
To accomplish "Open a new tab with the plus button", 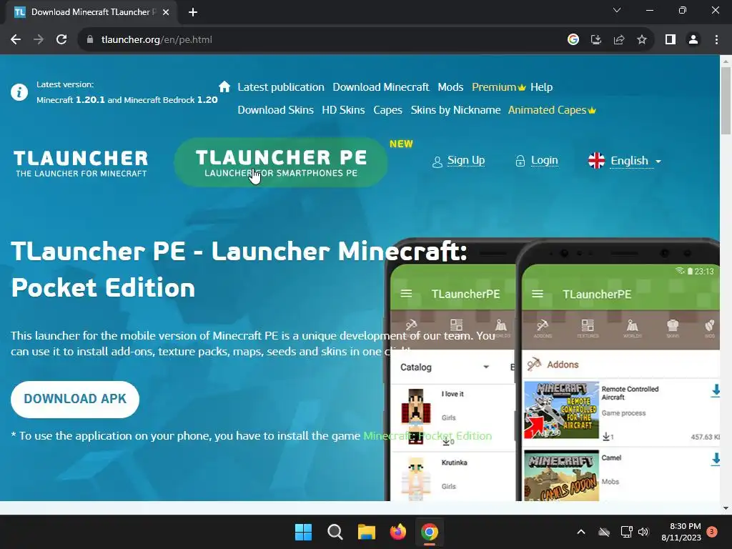I will (x=193, y=12).
